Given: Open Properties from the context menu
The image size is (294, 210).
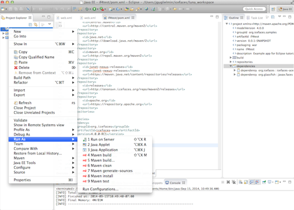Looking at the screenshot, I should pos(22,180).
